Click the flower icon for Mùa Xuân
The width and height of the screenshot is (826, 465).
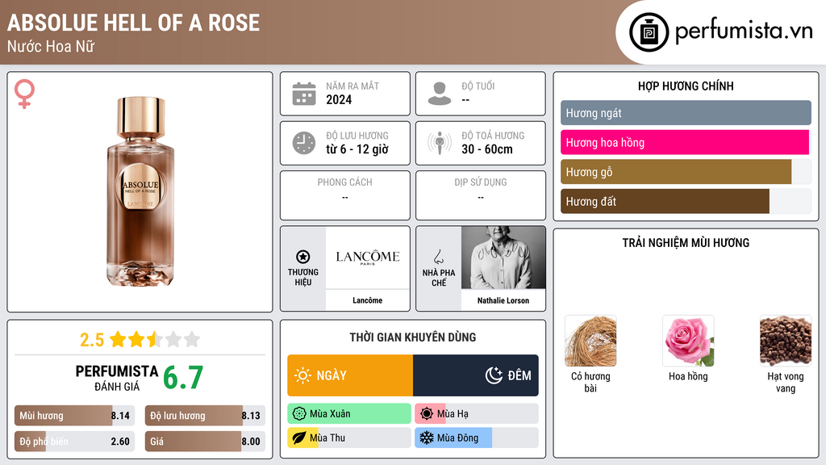tap(299, 414)
